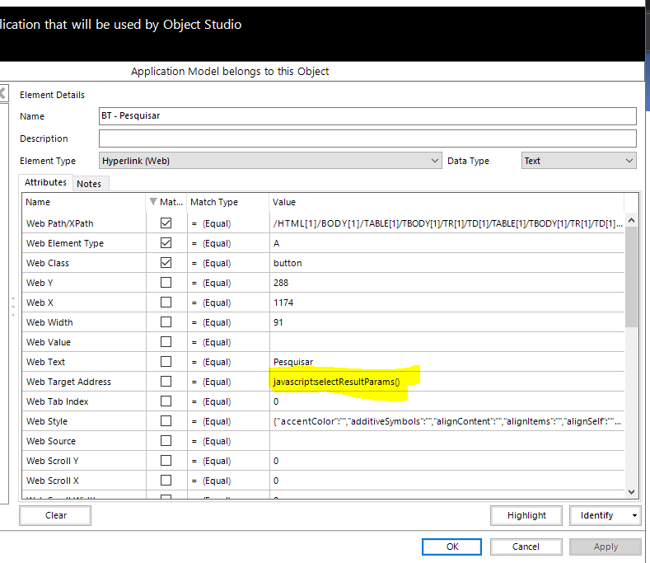Uncheck the Web Element Type match checkbox
The width and height of the screenshot is (650, 563).
[166, 243]
